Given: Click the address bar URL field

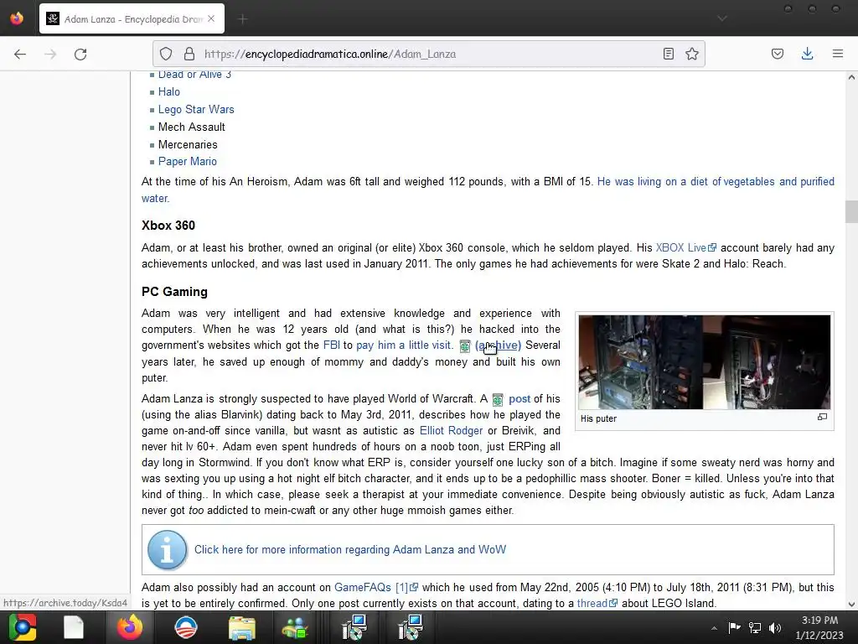Looking at the screenshot, I should [426, 54].
